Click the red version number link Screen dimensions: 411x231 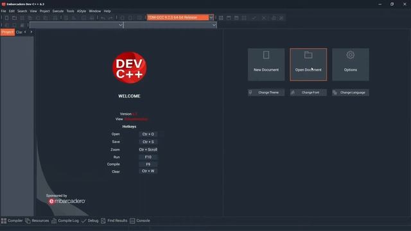point(135,114)
